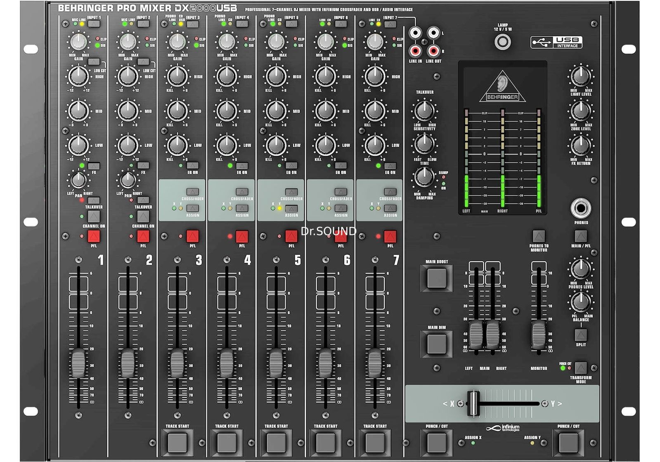
Task: Click the channel 3 volume fader cap
Action: [x=177, y=363]
